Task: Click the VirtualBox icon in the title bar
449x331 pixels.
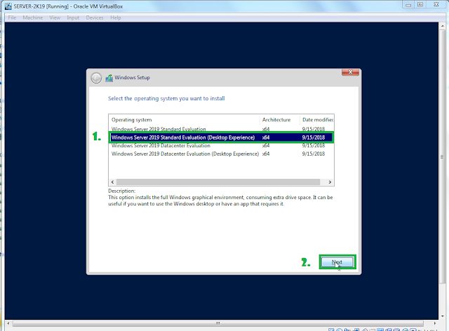Action: click(x=8, y=6)
